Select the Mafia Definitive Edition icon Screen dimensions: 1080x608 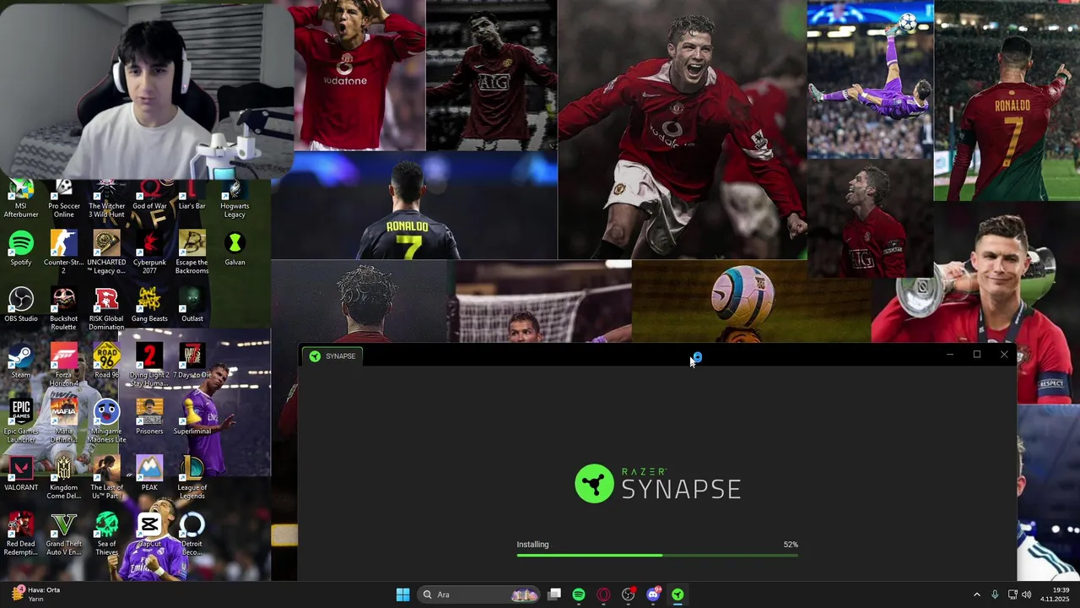coord(63,421)
